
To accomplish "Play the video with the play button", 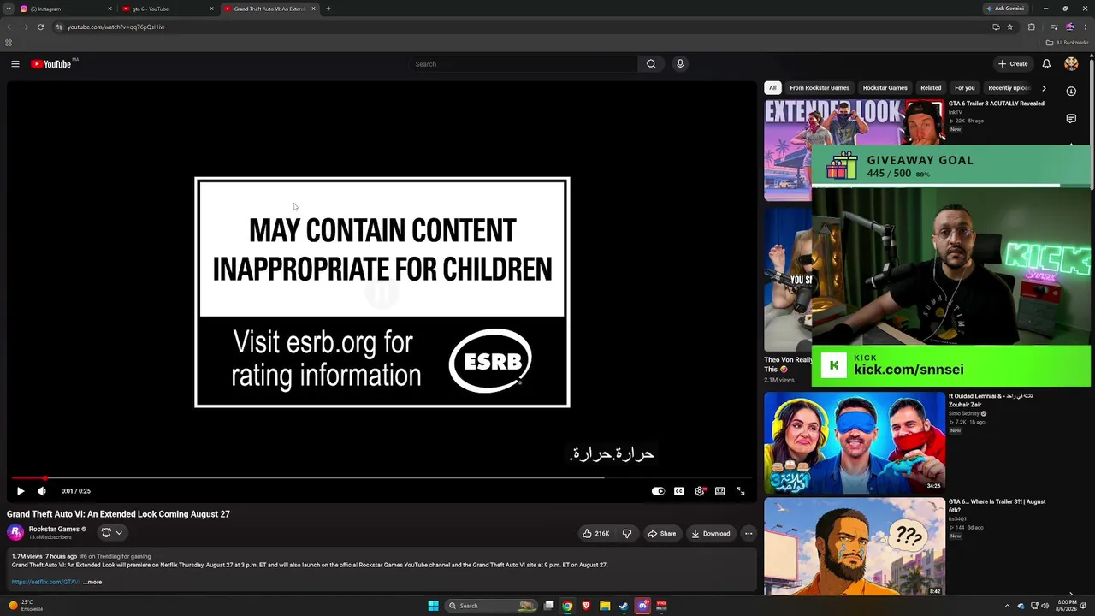I will click(x=21, y=491).
